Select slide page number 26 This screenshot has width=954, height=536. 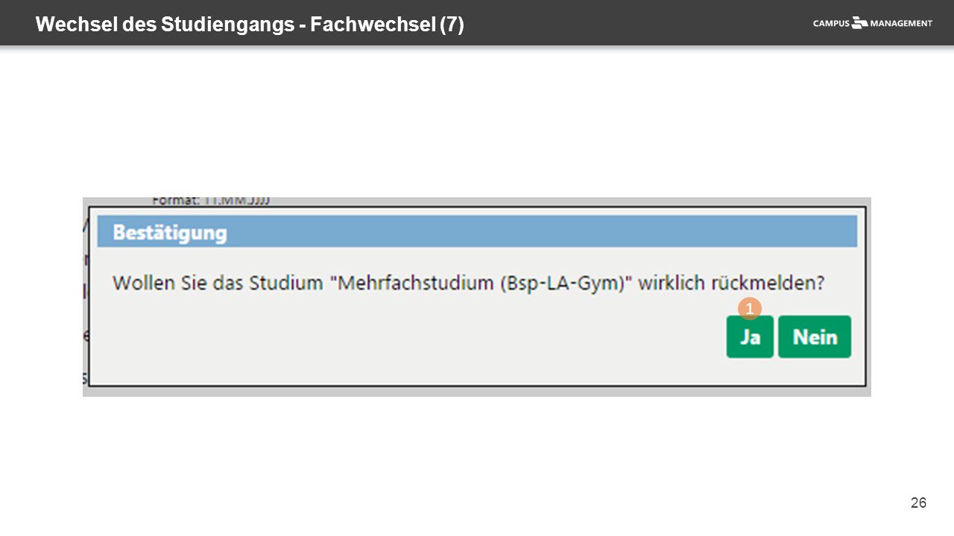point(918,503)
